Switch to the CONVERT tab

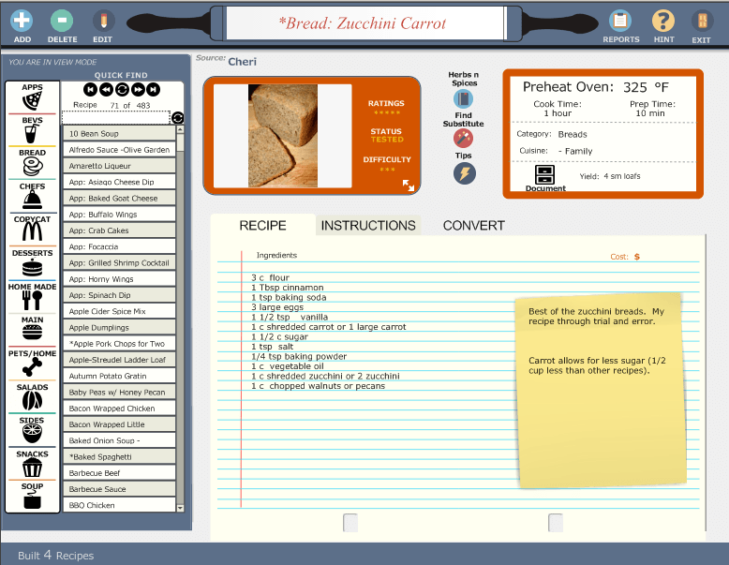click(473, 226)
